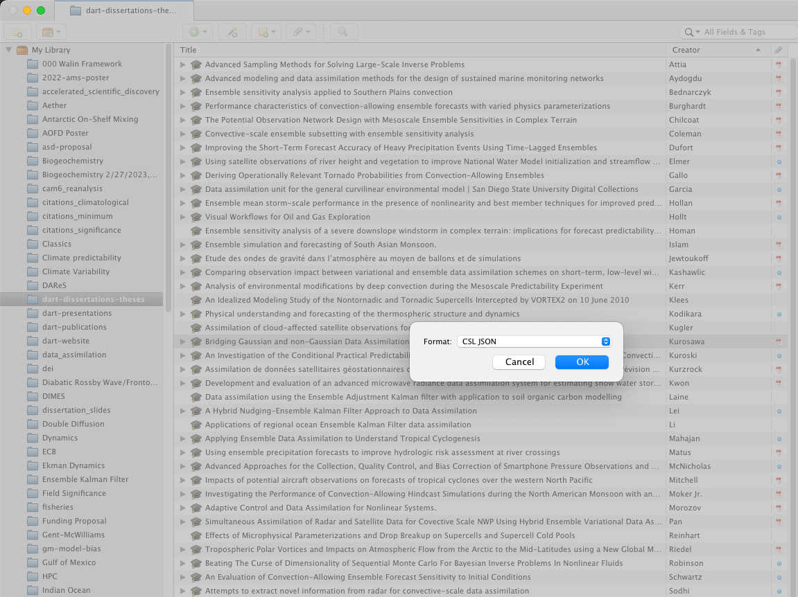Select the dart-publications collection folder
Screen dimensions: 798x597
[x=74, y=327]
